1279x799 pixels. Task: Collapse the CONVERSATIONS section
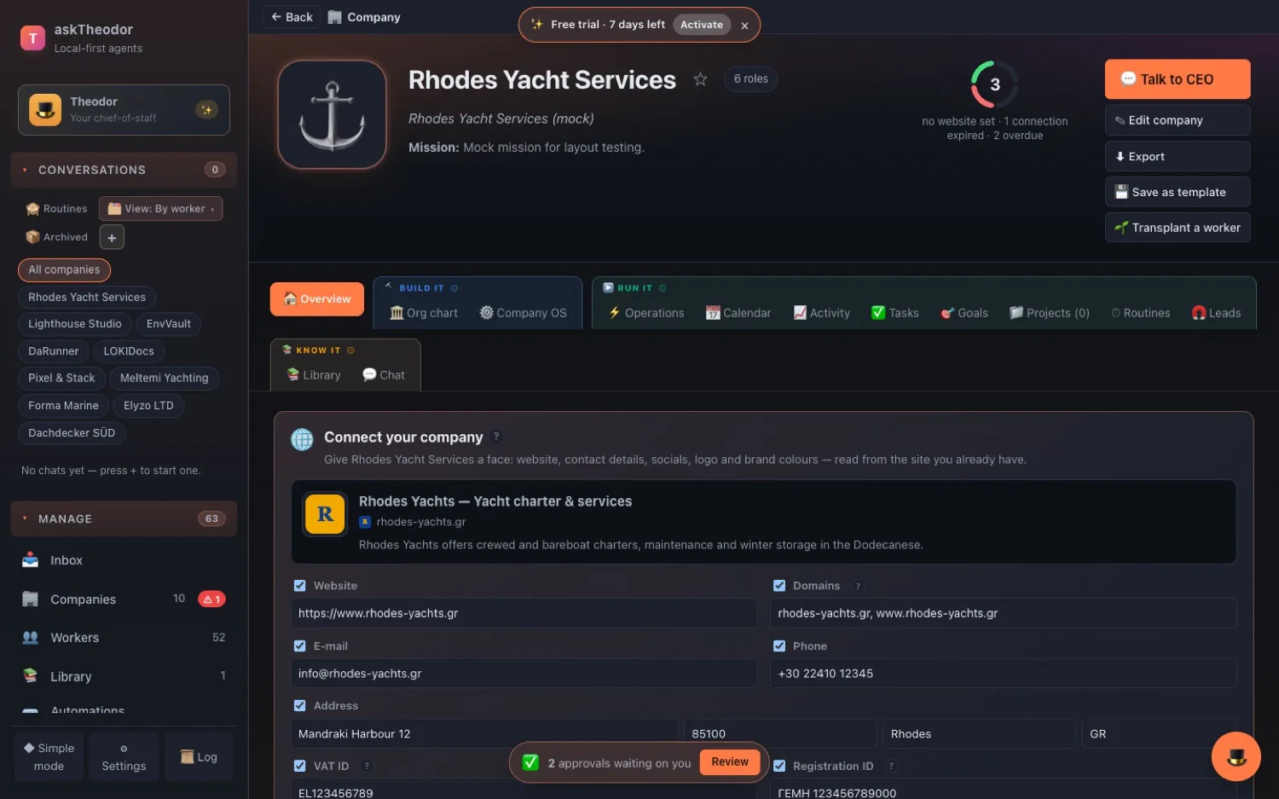pyautogui.click(x=124, y=170)
